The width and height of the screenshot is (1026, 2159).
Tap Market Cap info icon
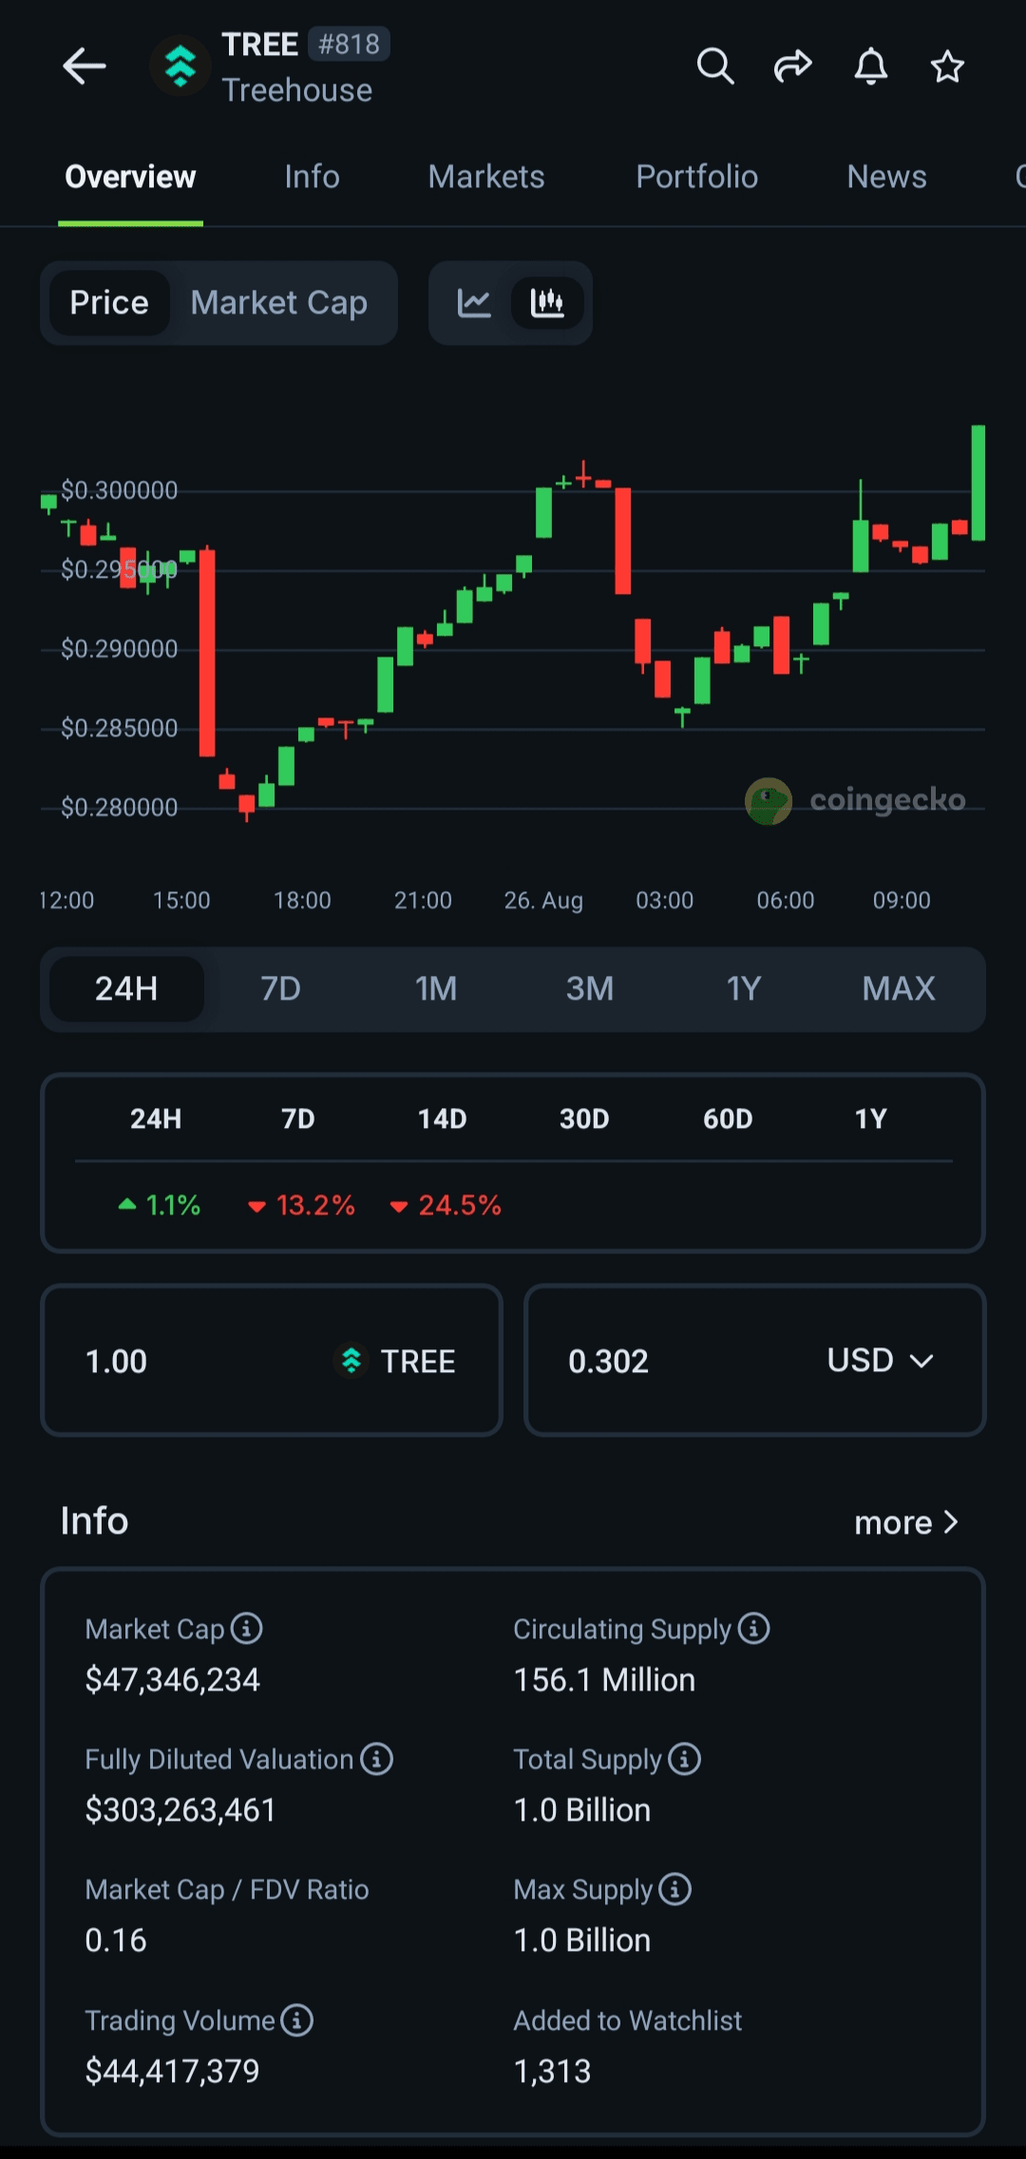[x=247, y=1628]
